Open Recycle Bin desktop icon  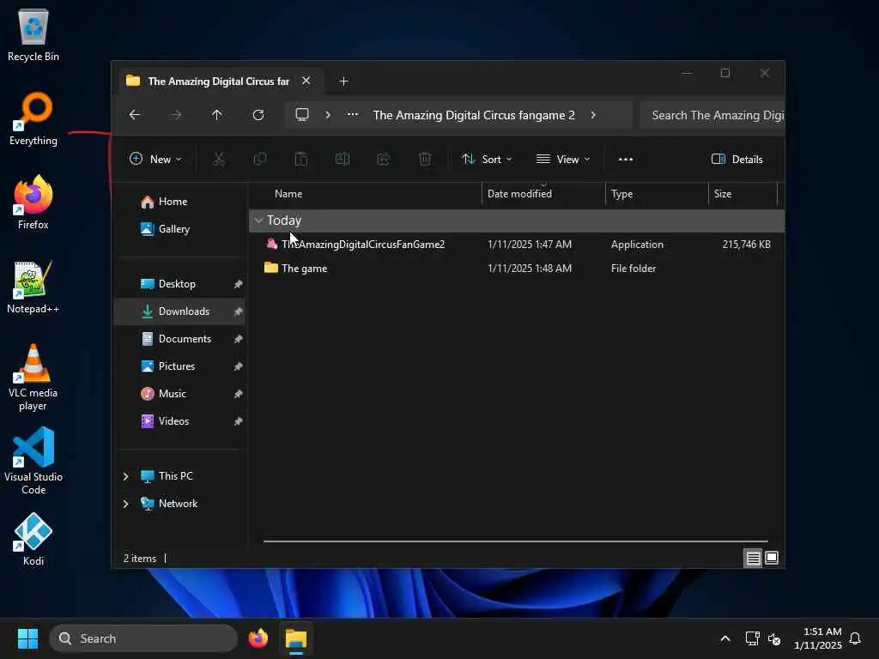[33, 34]
